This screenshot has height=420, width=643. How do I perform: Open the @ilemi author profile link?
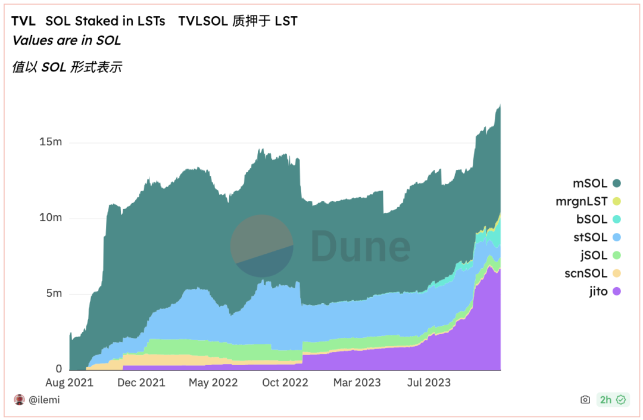(x=44, y=400)
